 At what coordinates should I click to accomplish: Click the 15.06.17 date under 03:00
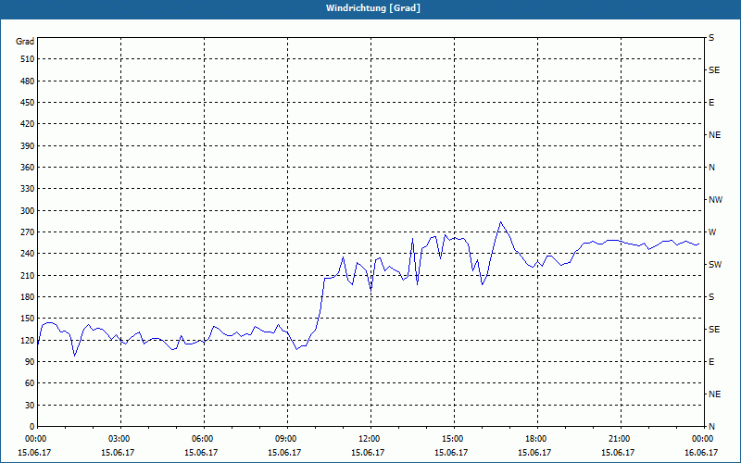(x=118, y=452)
